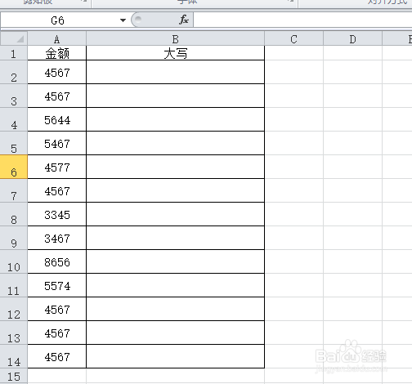Select row 7 header
Screen dimensions: 412x384
14,190
